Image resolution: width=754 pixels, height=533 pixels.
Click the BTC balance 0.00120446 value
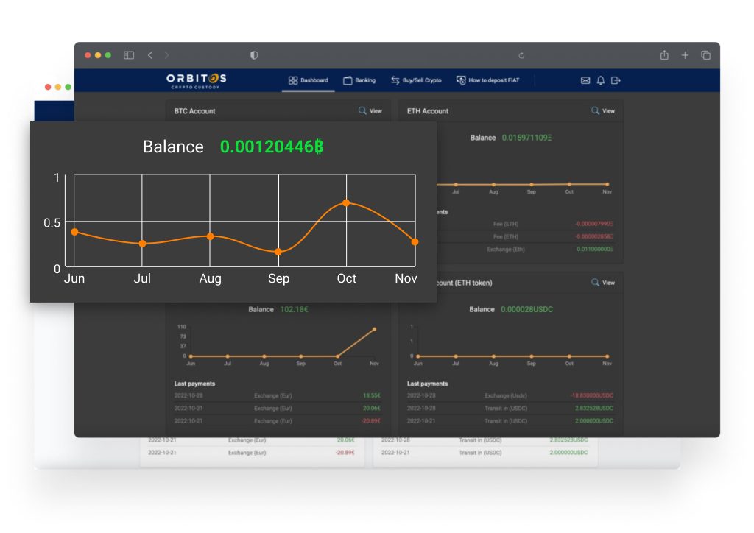tap(272, 147)
